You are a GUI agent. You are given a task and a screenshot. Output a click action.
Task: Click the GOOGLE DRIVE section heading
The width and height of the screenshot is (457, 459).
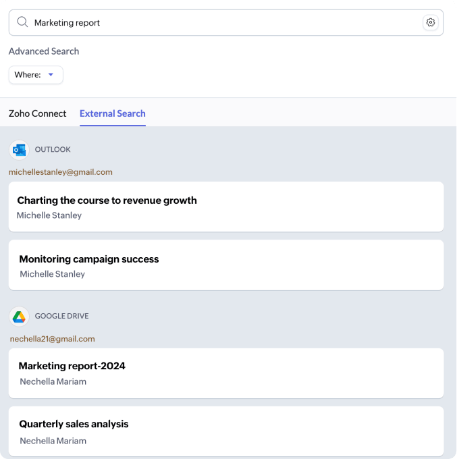pyautogui.click(x=61, y=316)
